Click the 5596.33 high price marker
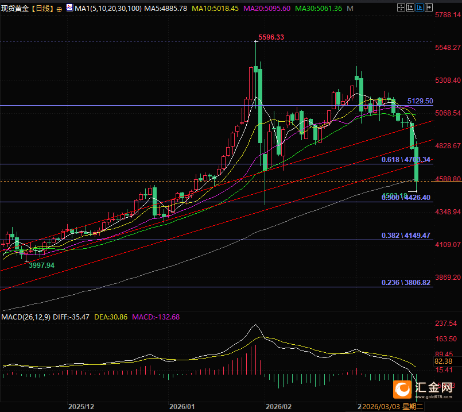462x412 pixels. pyautogui.click(x=271, y=37)
